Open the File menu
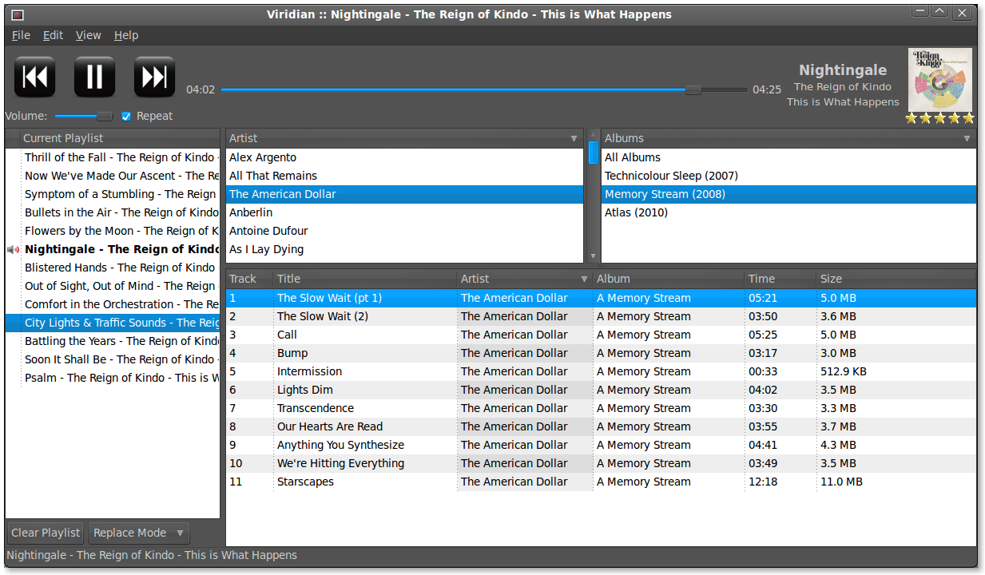The image size is (985, 575). click(x=21, y=35)
